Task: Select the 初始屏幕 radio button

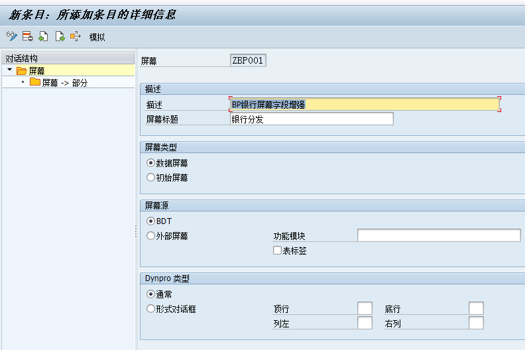Action: point(150,177)
